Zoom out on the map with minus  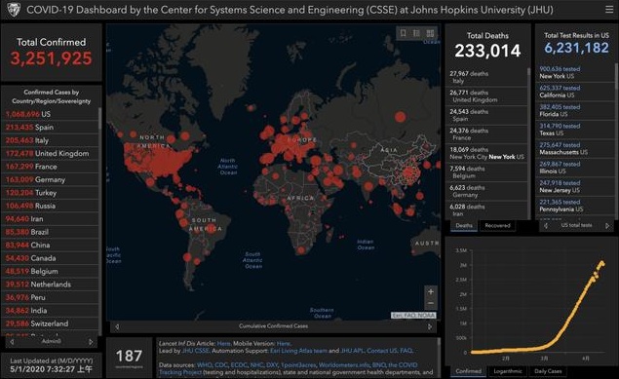click(x=431, y=303)
